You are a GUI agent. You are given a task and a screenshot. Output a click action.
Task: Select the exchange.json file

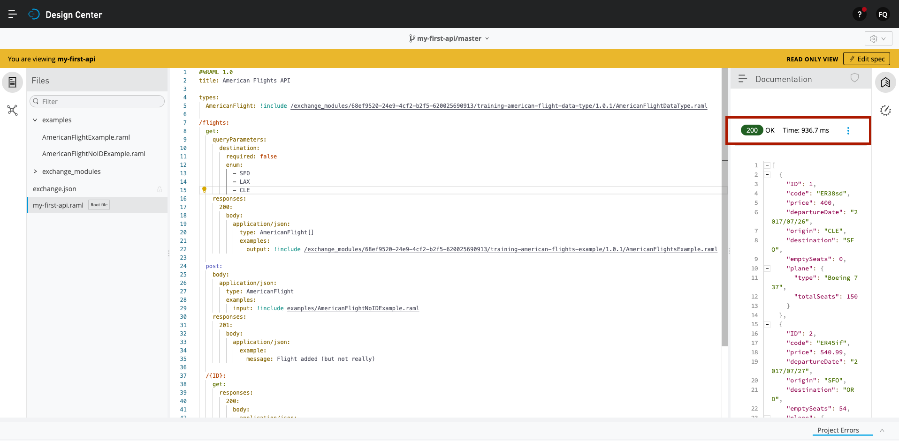tap(54, 189)
